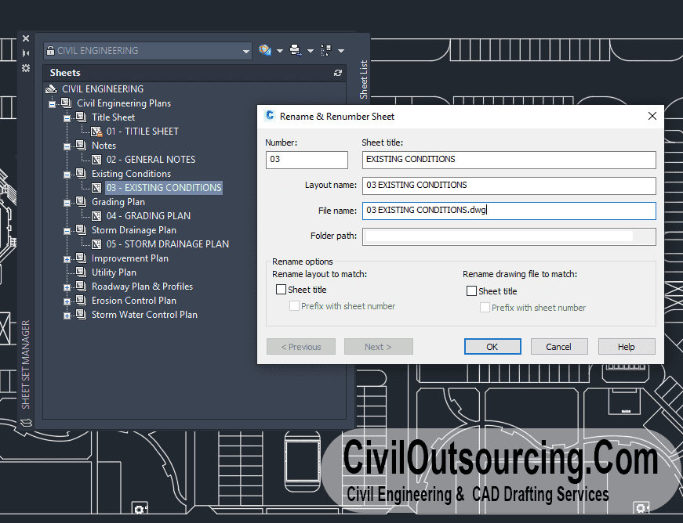The image size is (683, 523).
Task: Enable Sheet title under Rename drawing file
Action: (471, 291)
